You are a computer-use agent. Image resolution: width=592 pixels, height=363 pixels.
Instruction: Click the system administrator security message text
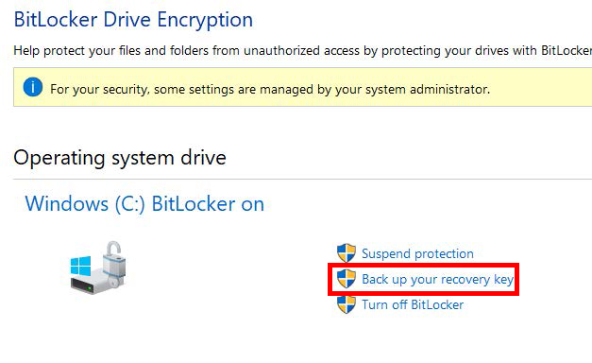(x=270, y=89)
